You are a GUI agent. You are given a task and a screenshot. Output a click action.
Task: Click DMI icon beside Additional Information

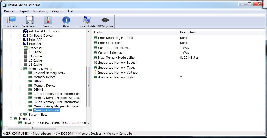pyautogui.click(x=25, y=31)
